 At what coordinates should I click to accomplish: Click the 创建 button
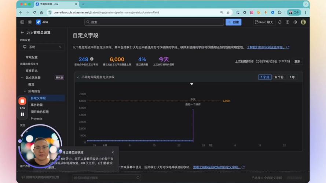tap(233, 22)
